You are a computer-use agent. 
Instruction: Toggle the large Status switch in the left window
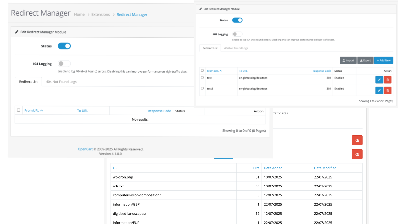(x=64, y=46)
